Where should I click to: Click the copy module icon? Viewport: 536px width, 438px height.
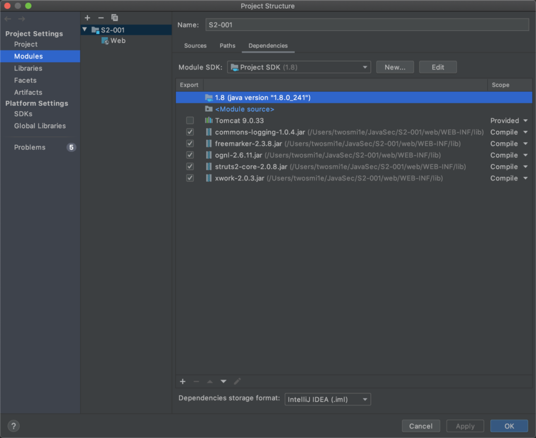(115, 18)
